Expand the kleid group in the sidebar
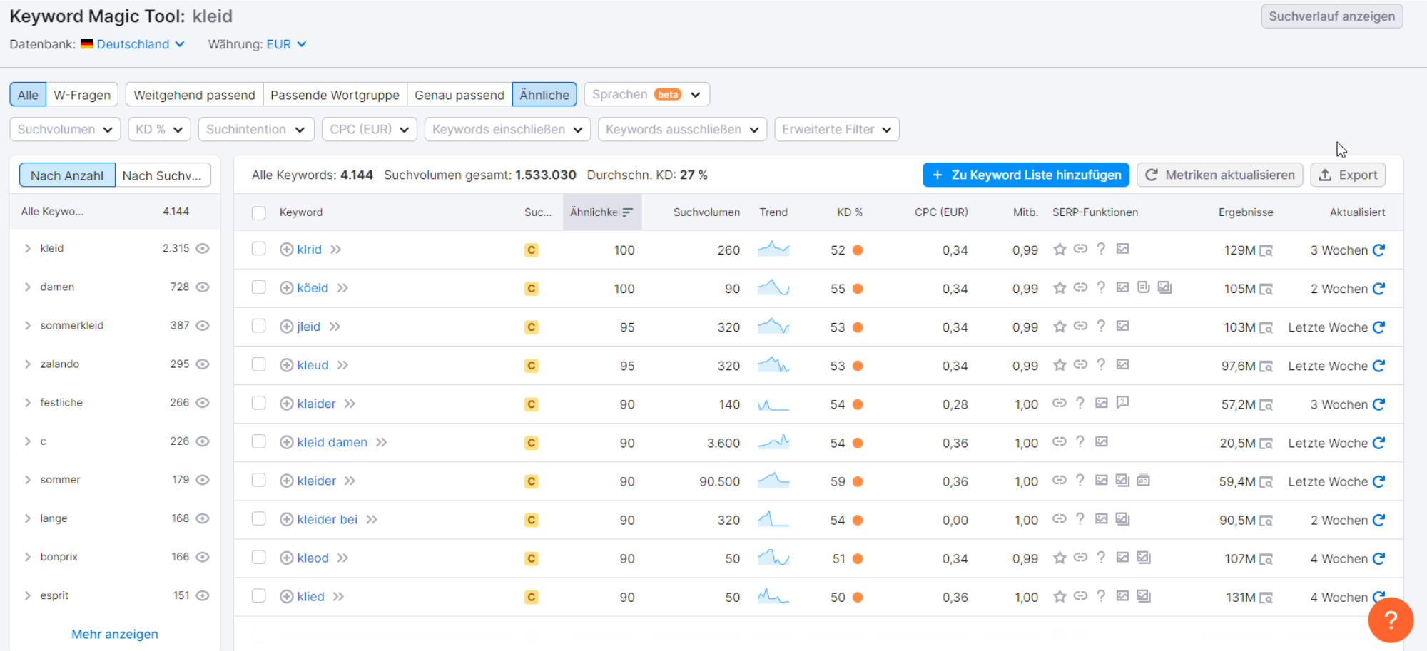 [28, 248]
